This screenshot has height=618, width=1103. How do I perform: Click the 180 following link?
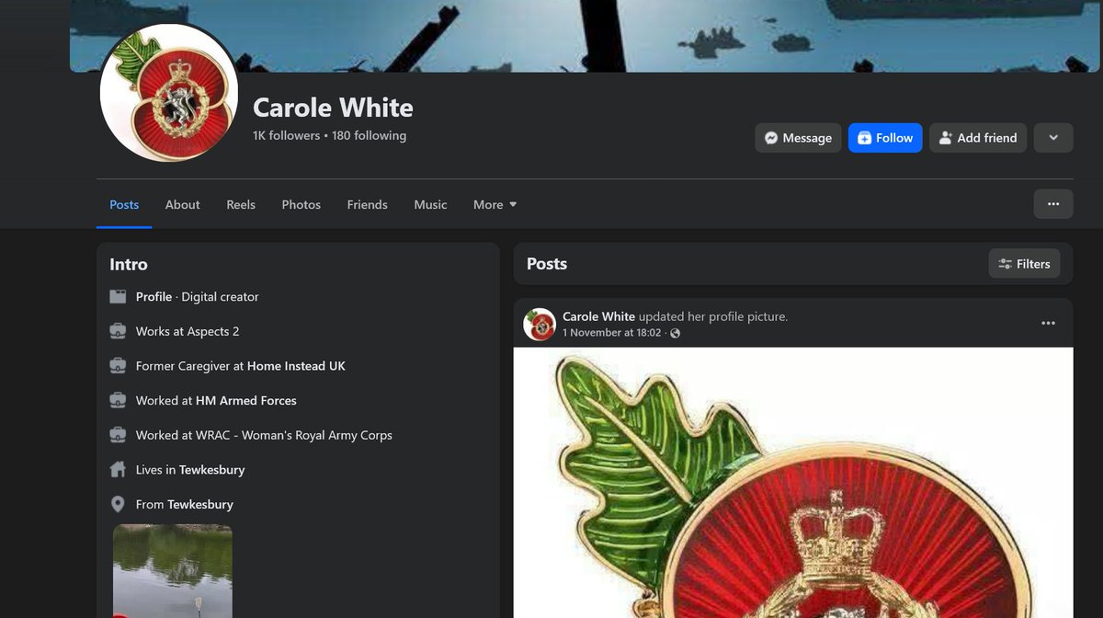click(369, 136)
